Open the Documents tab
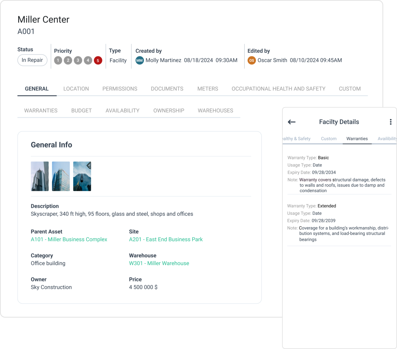The image size is (397, 349). click(167, 89)
